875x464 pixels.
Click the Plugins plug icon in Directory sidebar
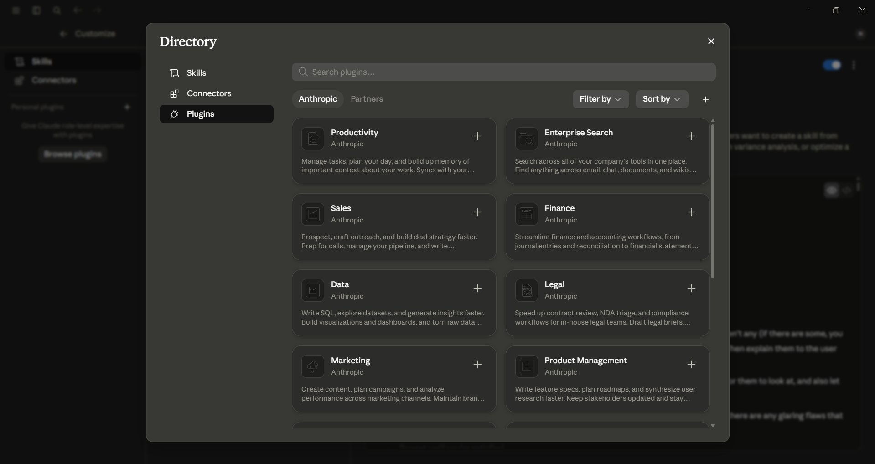[174, 114]
